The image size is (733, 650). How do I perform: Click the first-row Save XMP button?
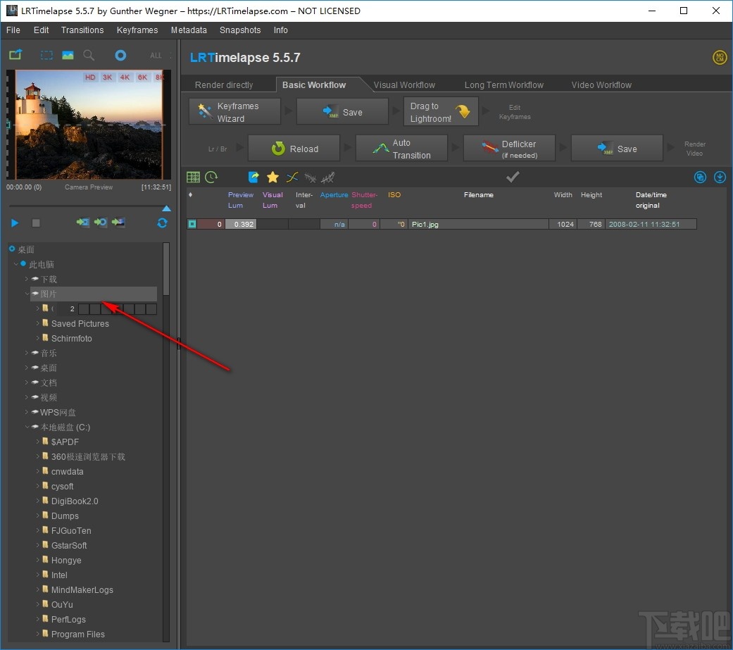tap(343, 112)
